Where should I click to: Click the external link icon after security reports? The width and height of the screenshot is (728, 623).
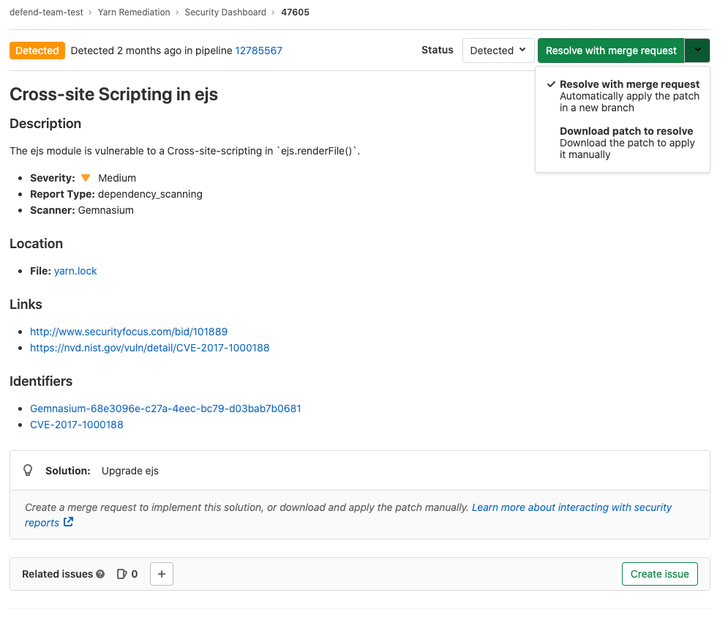[68, 522]
